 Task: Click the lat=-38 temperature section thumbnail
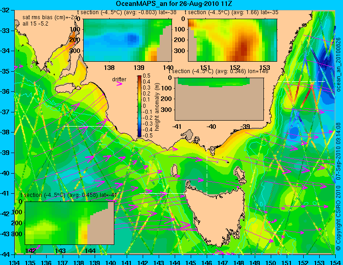[128, 40]
